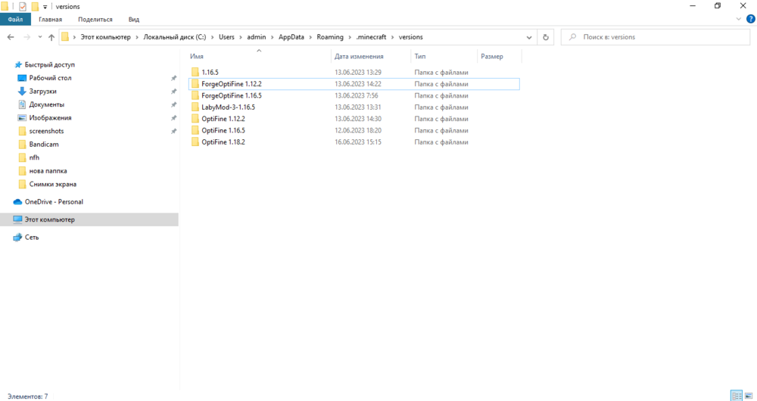Viewport: 757px width, 401px height.
Task: Open Снимки экрана folder in the sidebar
Action: [53, 184]
